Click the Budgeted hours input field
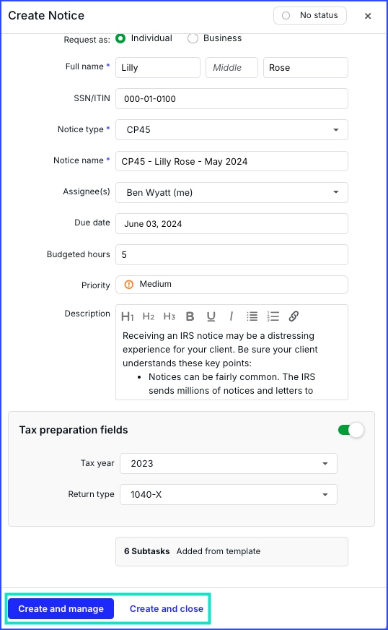Screen dimensions: 388x630 (x=232, y=255)
